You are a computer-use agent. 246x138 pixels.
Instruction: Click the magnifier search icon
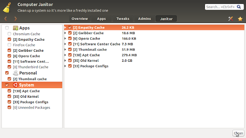(x=239, y=7)
